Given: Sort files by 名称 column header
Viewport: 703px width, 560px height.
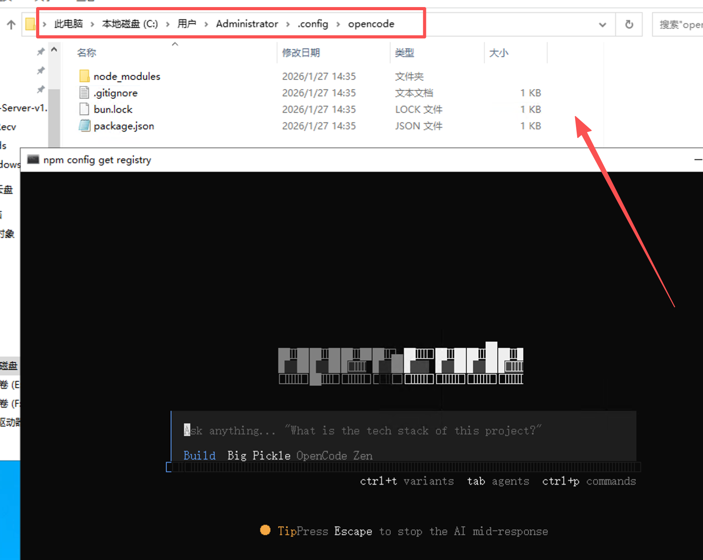Looking at the screenshot, I should 87,53.
